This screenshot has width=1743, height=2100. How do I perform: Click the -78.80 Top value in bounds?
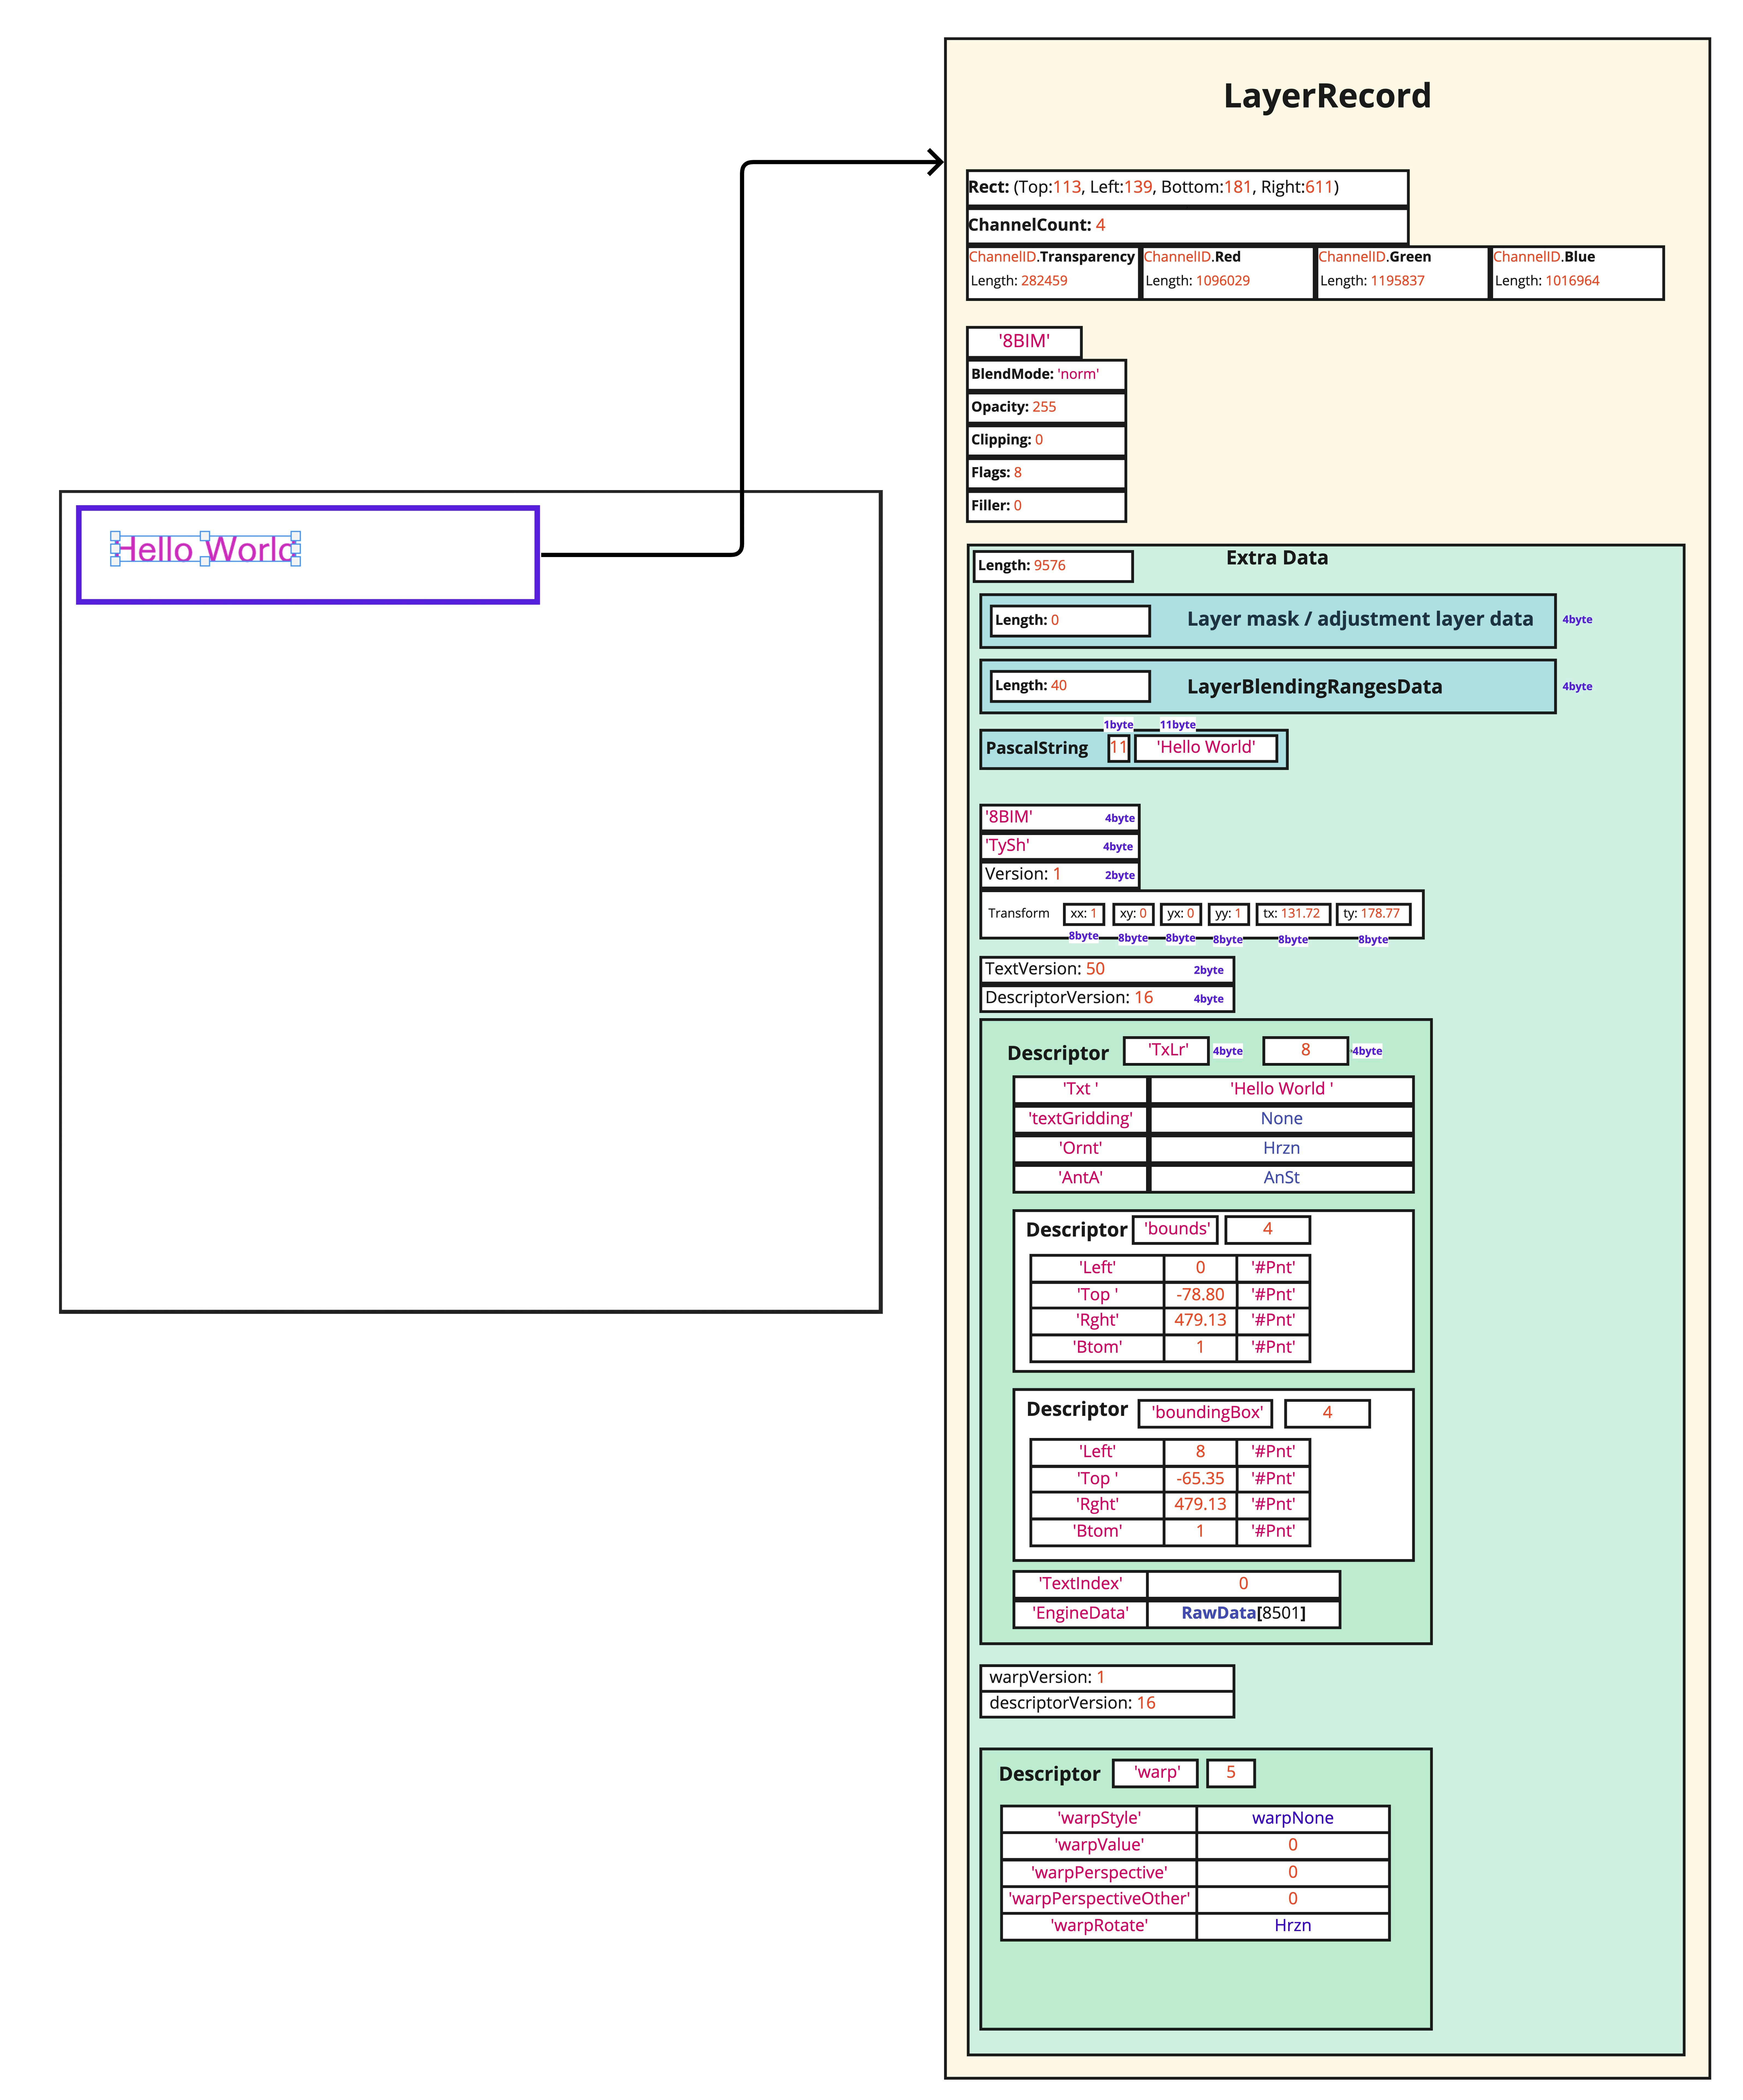1200,1295
